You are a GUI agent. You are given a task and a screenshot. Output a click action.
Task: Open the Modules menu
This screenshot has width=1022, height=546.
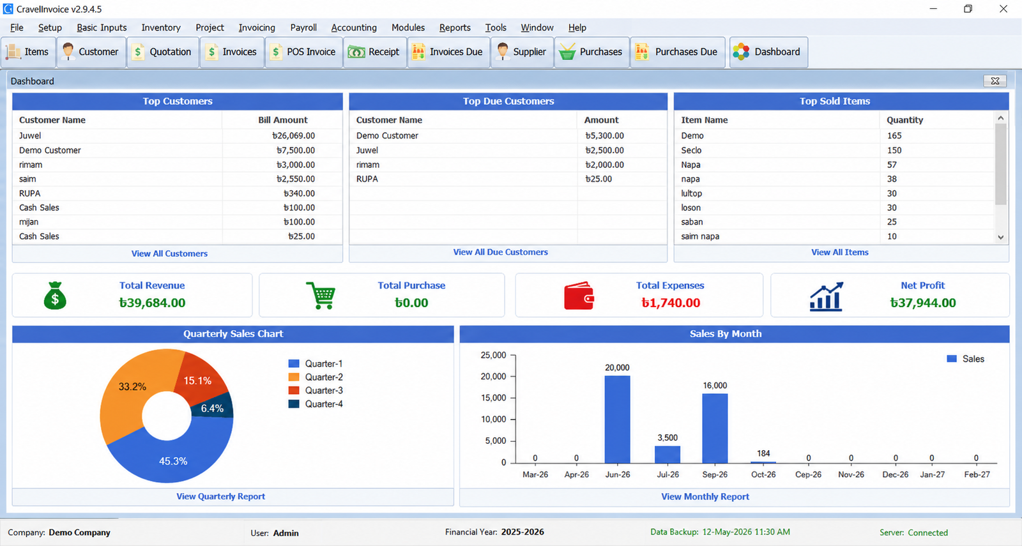[408, 27]
